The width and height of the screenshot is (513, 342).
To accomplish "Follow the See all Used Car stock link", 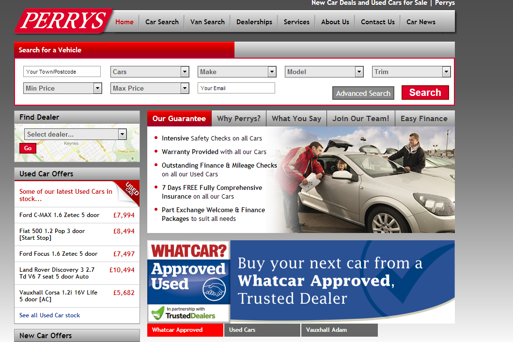I will point(49,315).
